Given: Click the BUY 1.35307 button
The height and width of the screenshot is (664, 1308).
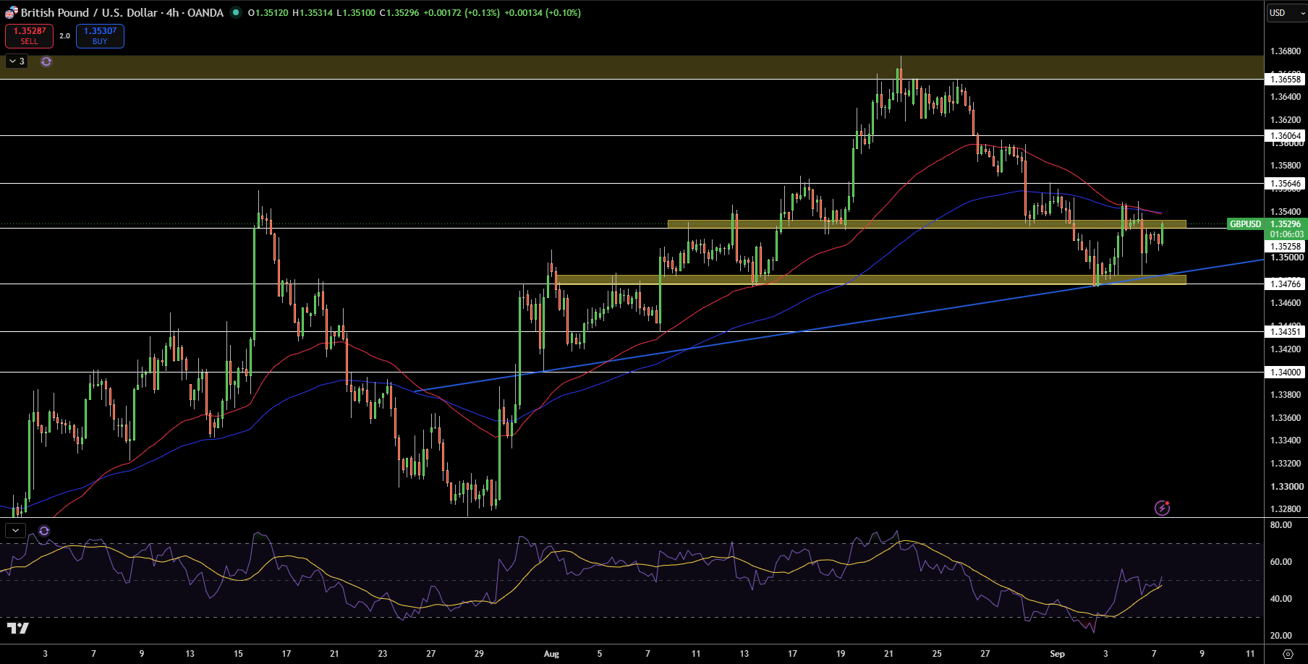Looking at the screenshot, I should [x=100, y=36].
